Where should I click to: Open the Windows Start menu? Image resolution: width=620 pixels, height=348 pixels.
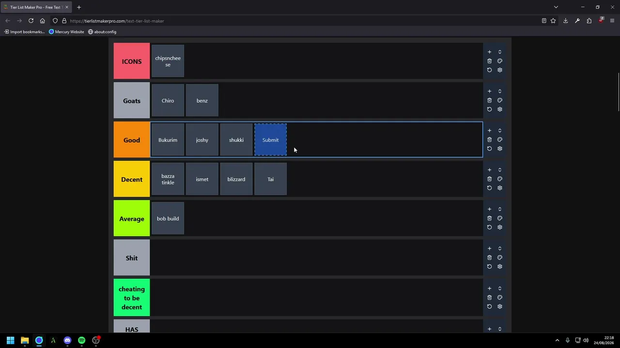(x=10, y=340)
